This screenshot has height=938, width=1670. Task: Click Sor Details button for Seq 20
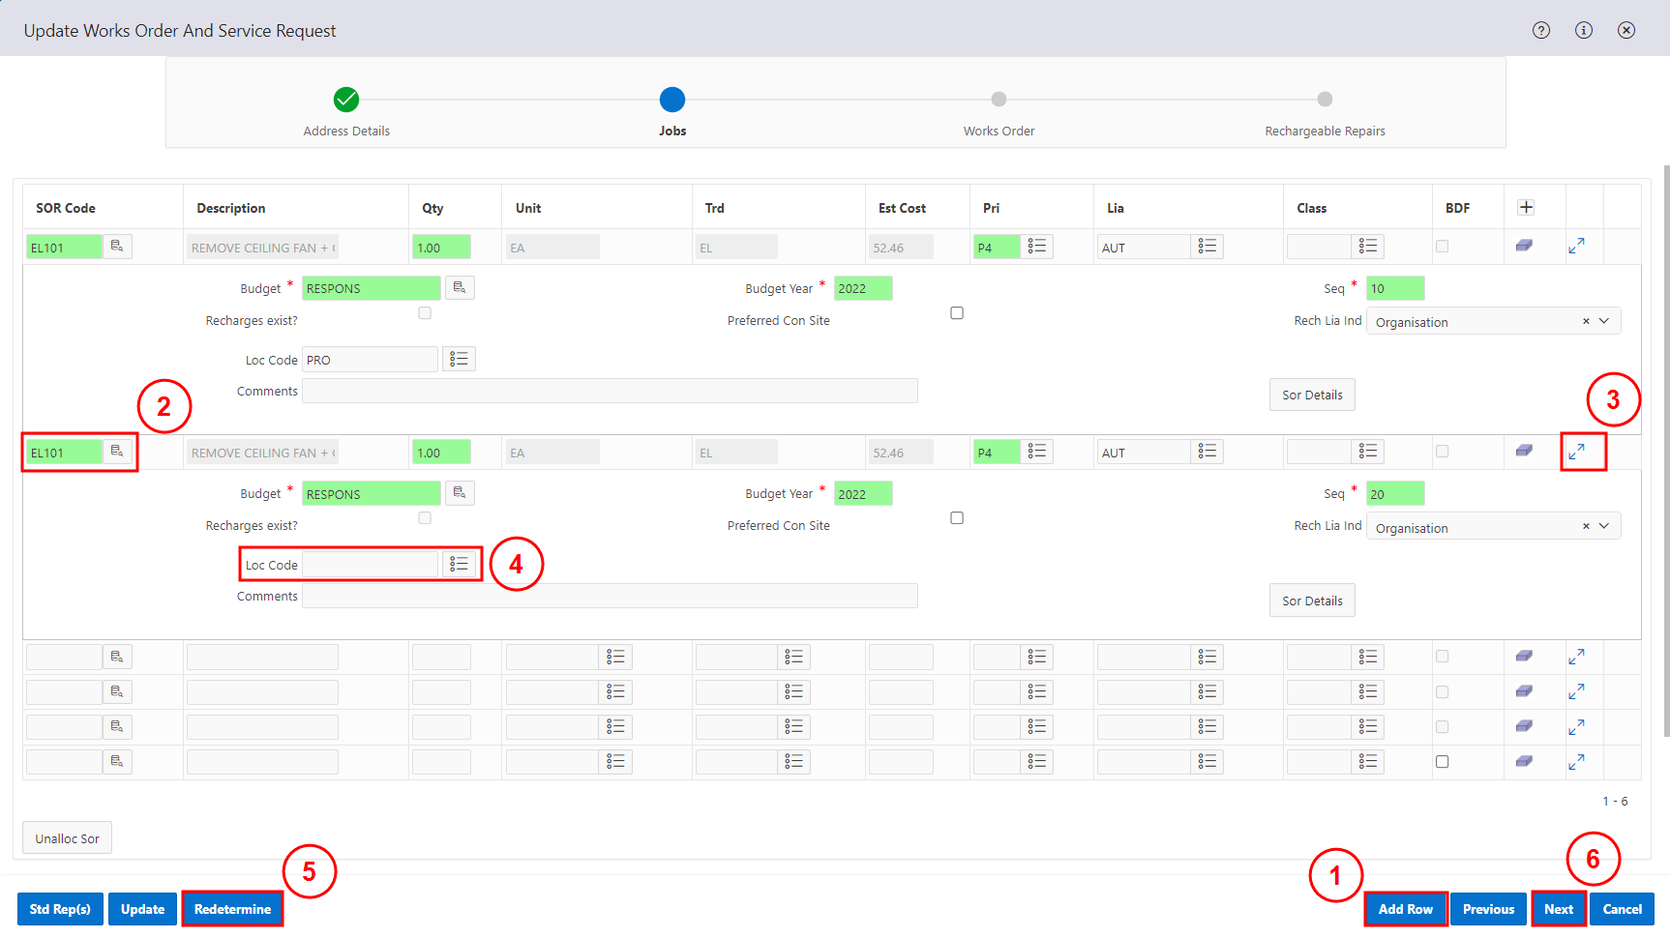click(x=1312, y=601)
